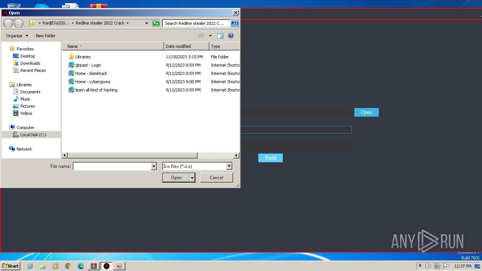Click the green refresh button beside address bar
Image resolution: width=482 pixels, height=271 pixels.
(x=156, y=23)
